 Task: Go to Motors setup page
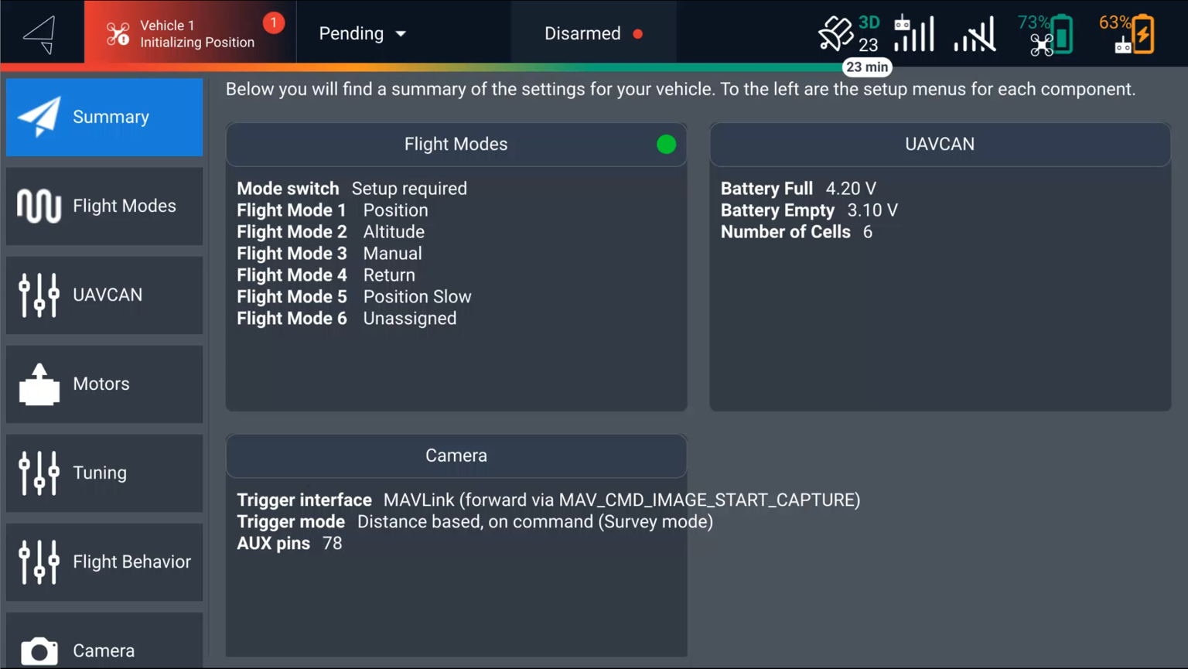(x=104, y=384)
